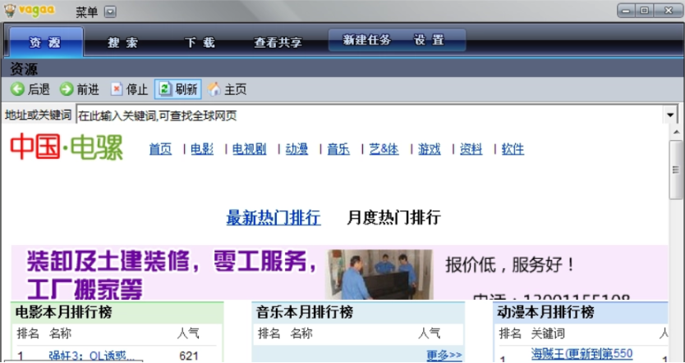This screenshot has height=363, width=685.
Task: Open the 菜单 menu
Action: click(x=86, y=12)
